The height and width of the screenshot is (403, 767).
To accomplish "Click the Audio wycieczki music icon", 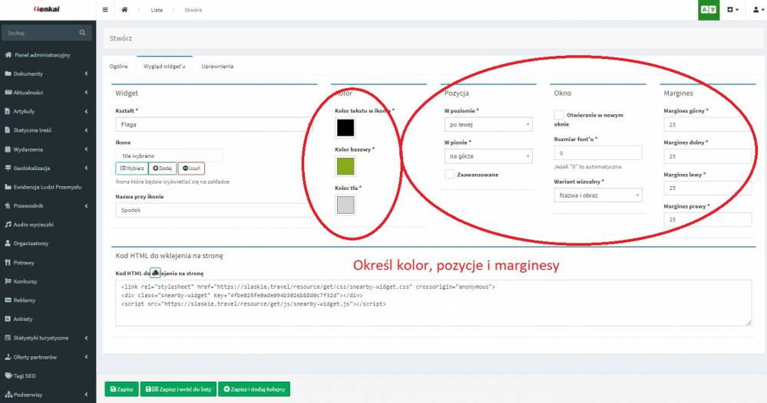I will (8, 224).
